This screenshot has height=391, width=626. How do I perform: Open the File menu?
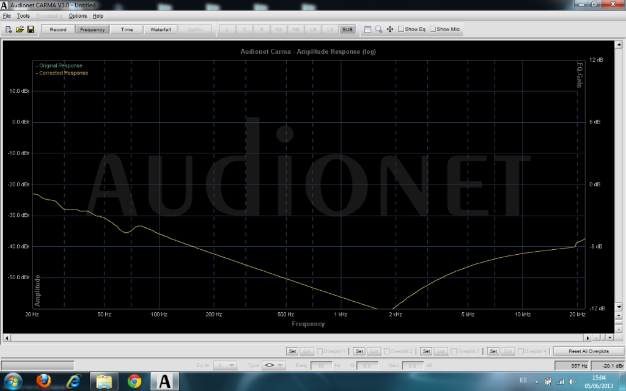click(7, 16)
